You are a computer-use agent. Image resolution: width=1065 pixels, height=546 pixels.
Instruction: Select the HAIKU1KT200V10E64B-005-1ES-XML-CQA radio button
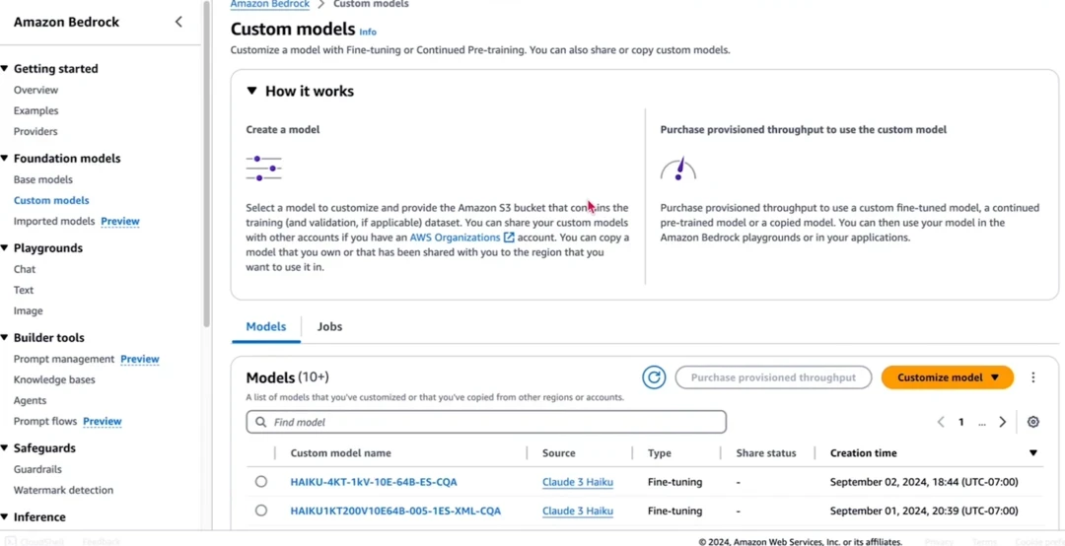[x=261, y=511]
